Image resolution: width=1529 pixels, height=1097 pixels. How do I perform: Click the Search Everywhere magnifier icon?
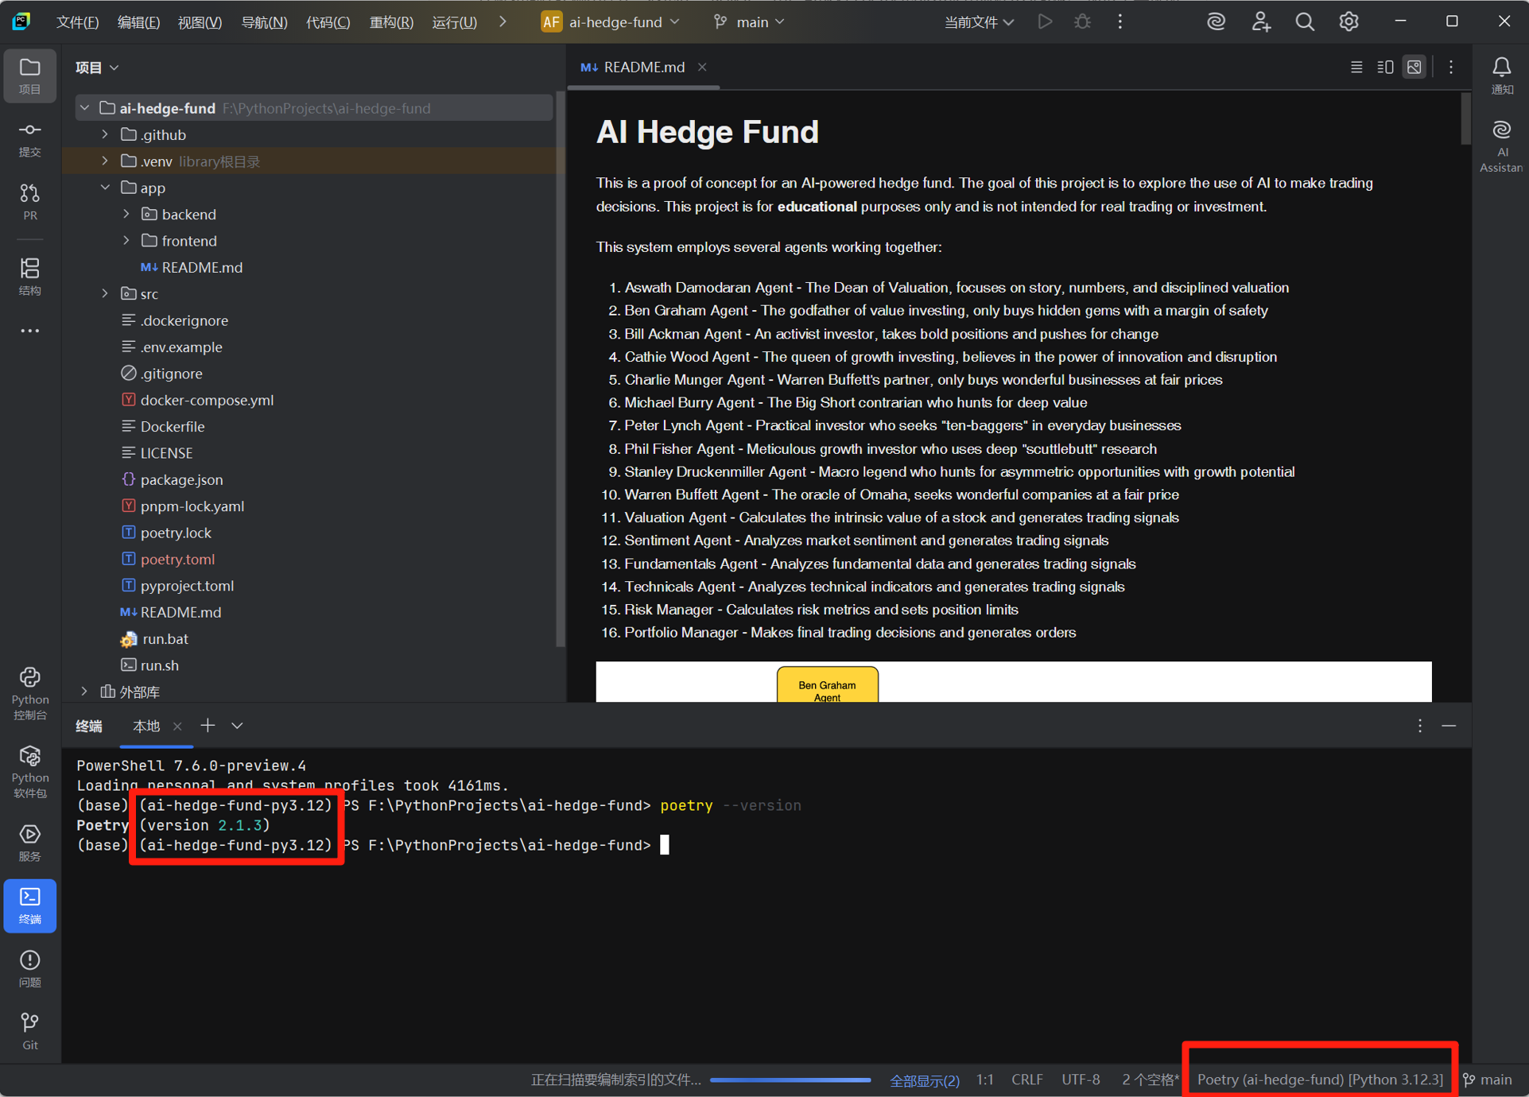(x=1304, y=22)
